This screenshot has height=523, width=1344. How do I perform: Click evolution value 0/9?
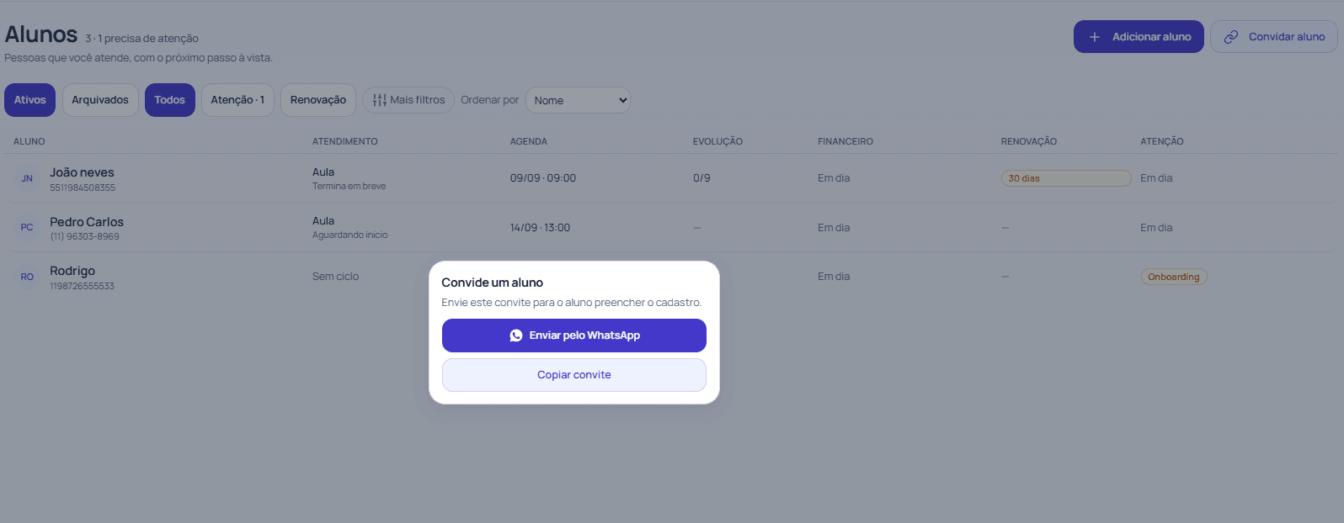point(701,178)
